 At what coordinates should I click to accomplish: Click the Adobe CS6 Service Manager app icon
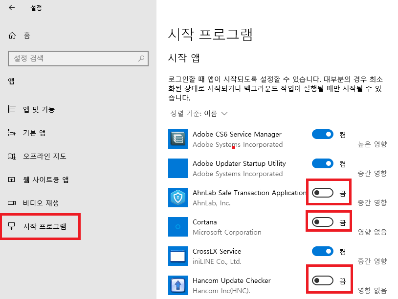178,139
